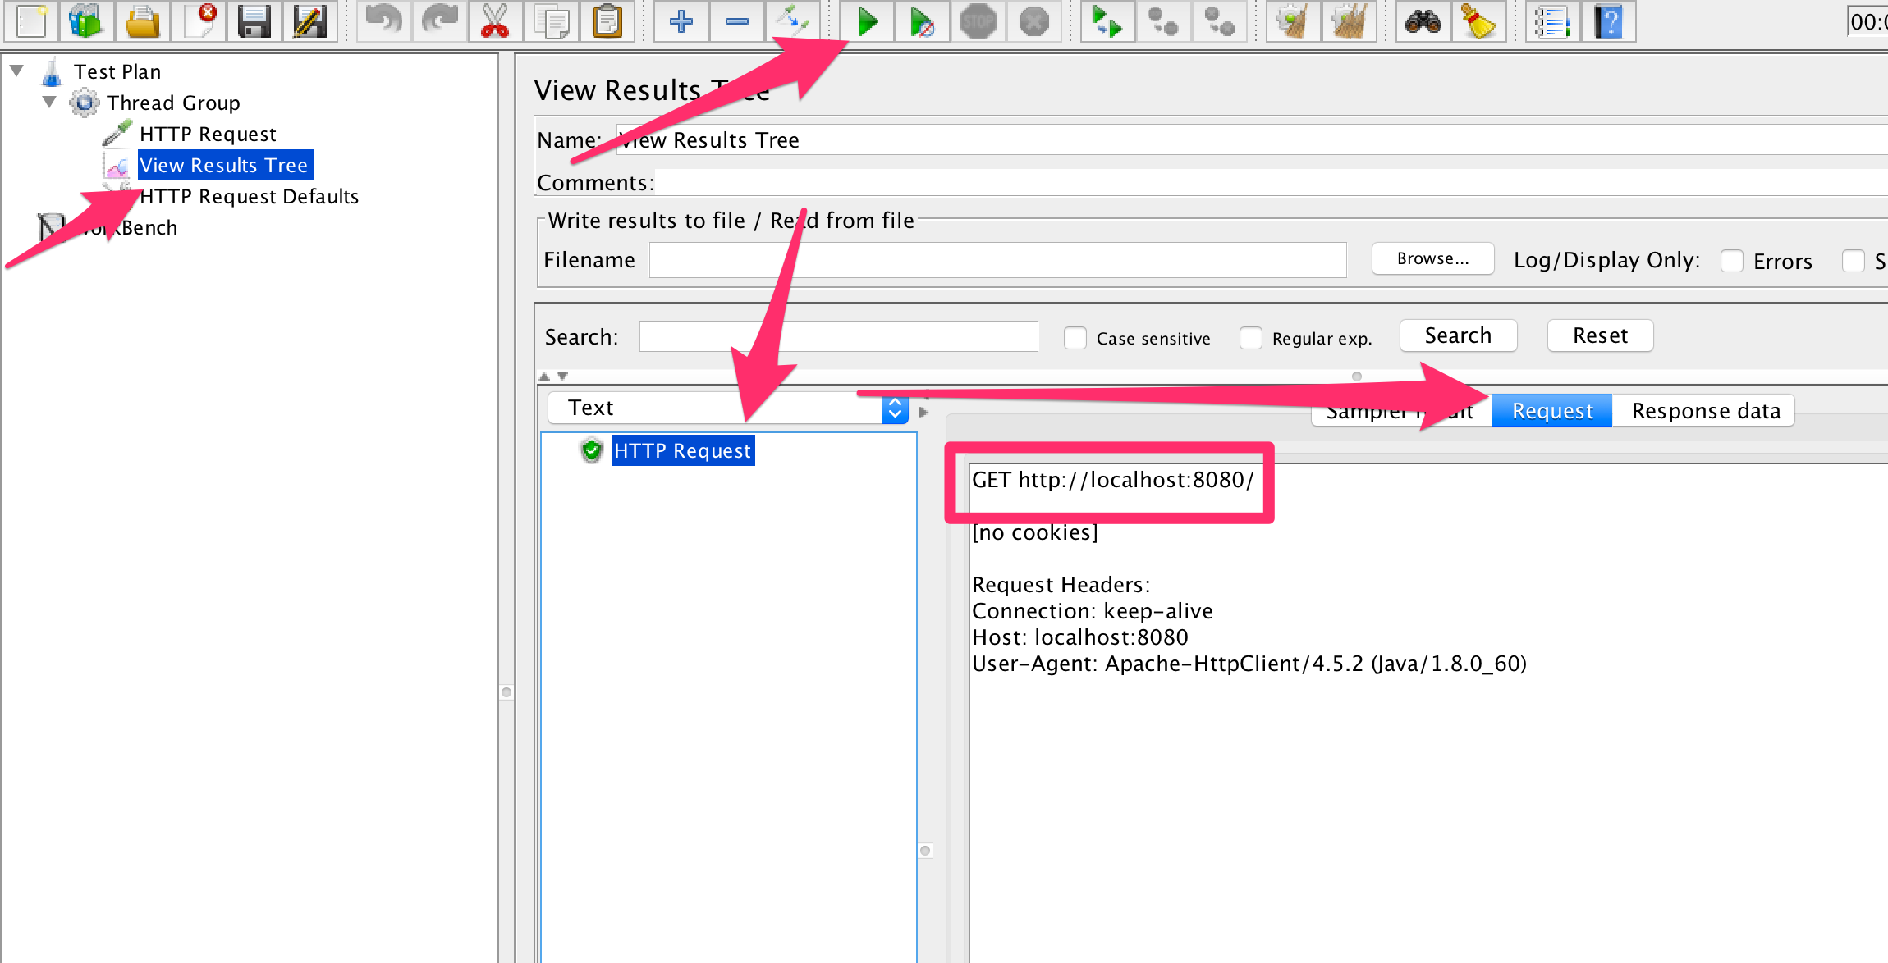Screen dimensions: 1888x963
Task: Switch to the Request tab
Action: 1552,410
